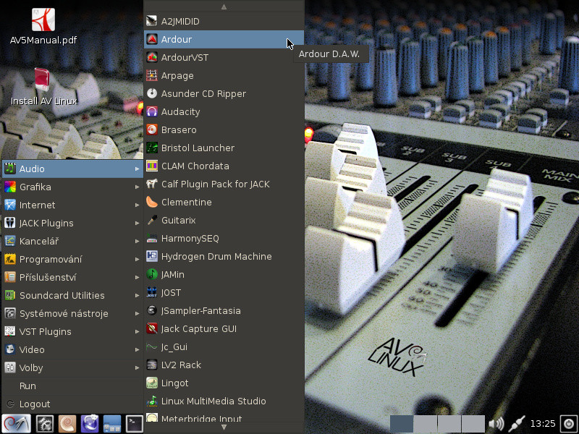Click the blue window launcher in the panel

coord(112,423)
